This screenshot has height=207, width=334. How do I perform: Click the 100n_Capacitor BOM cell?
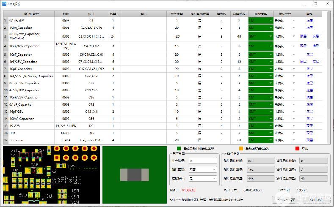(x=31, y=27)
